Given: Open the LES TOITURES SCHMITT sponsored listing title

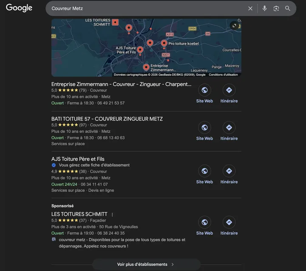Looking at the screenshot, I should coord(79,214).
